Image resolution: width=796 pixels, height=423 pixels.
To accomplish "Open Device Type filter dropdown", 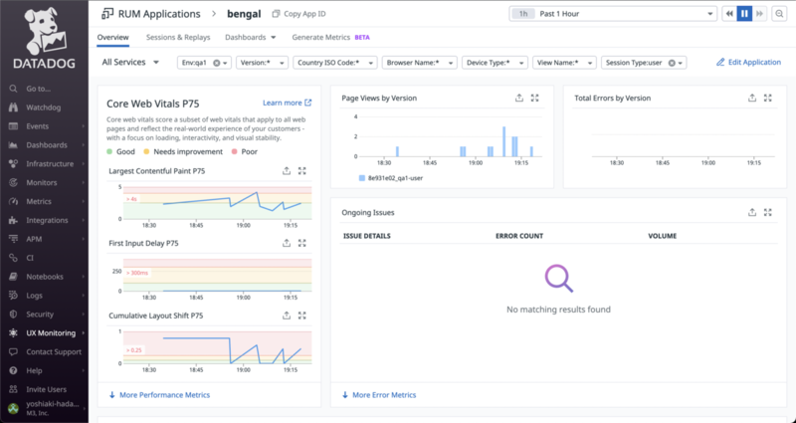I will pyautogui.click(x=495, y=63).
